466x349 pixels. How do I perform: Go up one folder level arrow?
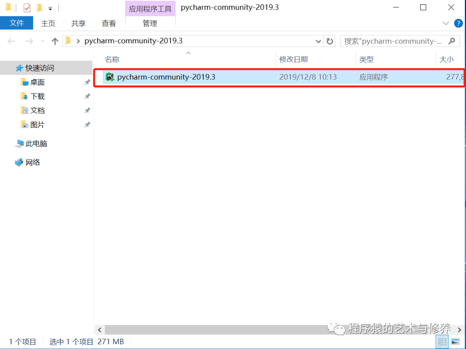tap(55, 41)
